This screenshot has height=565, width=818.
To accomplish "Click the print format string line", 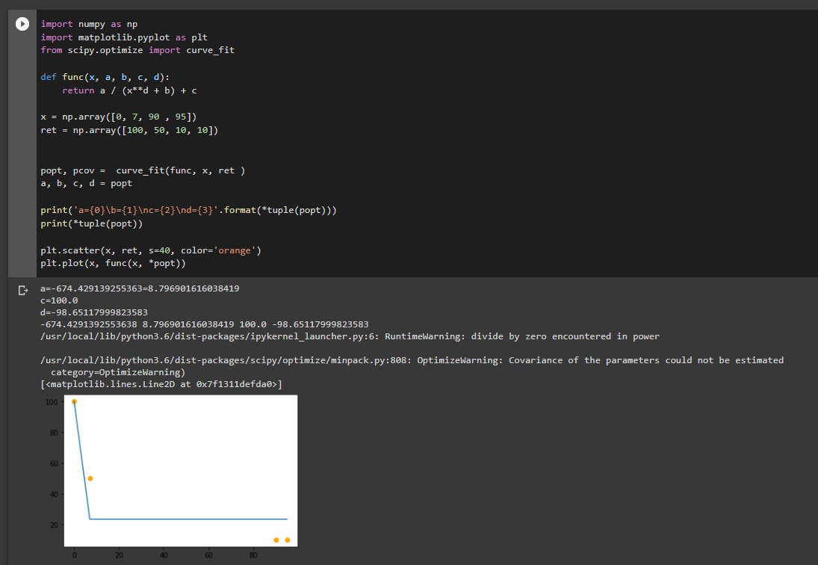I will point(189,210).
